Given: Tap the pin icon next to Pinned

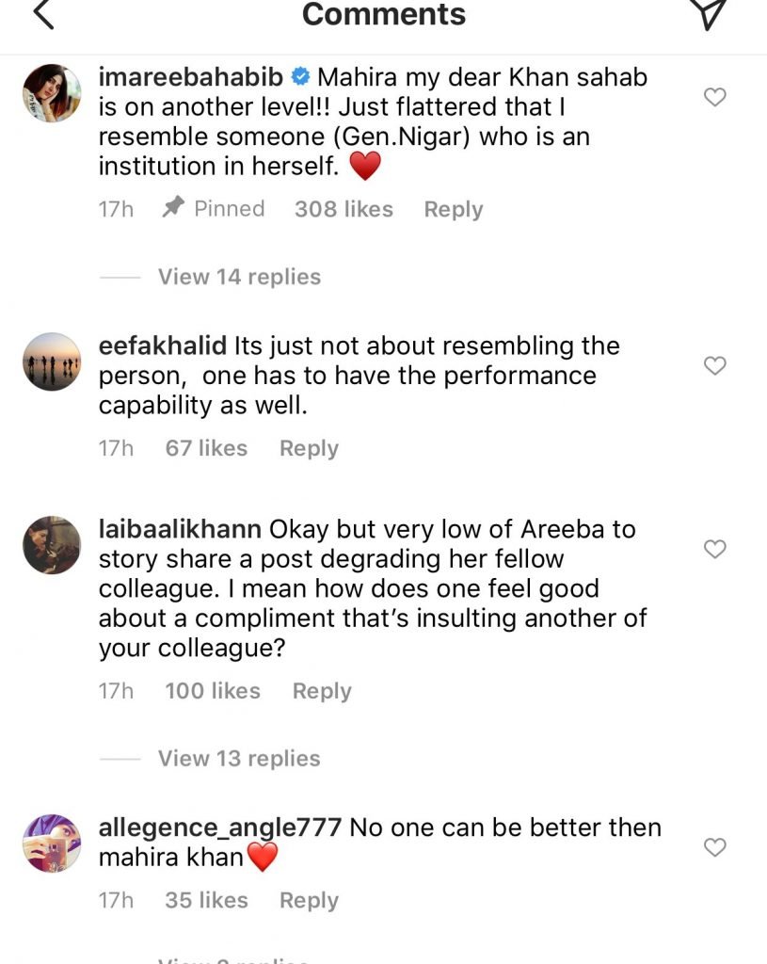Looking at the screenshot, I should tap(172, 209).
